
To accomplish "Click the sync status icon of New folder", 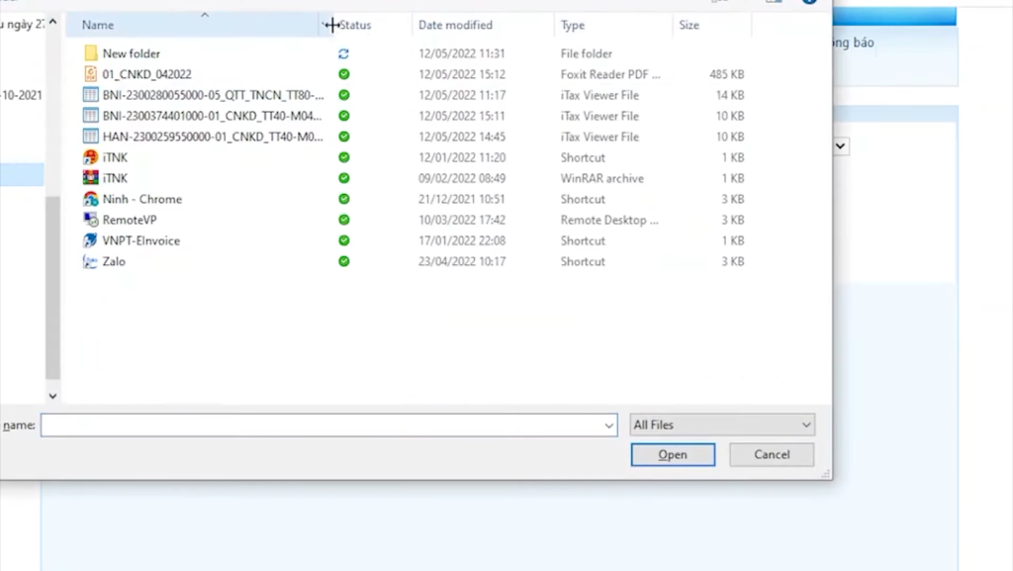I will point(343,53).
